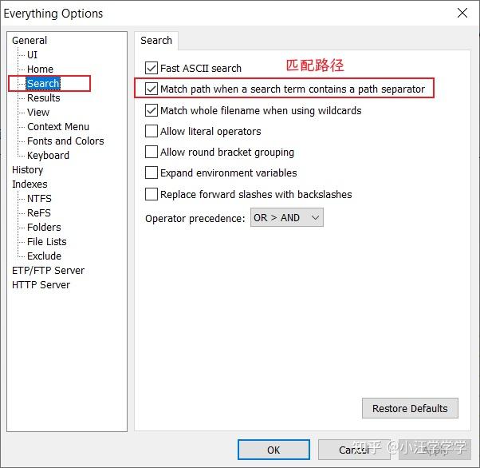This screenshot has height=468, width=480.
Task: Click the Cancel button
Action: [354, 450]
